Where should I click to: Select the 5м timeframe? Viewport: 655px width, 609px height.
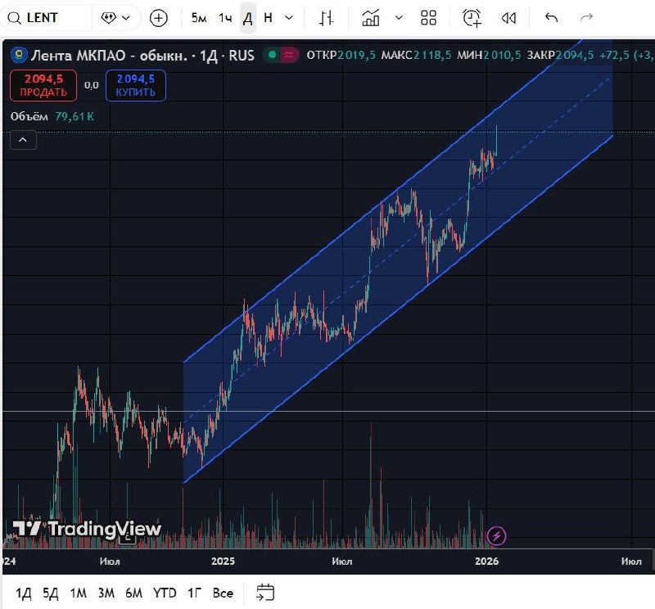pos(199,17)
